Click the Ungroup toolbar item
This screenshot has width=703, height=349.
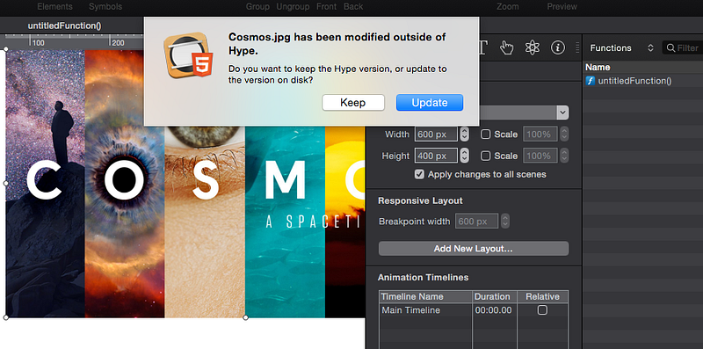point(293,7)
